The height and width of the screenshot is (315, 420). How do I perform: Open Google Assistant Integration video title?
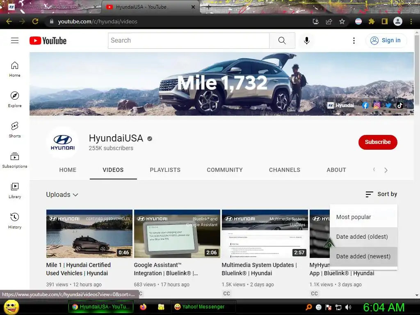click(x=166, y=269)
